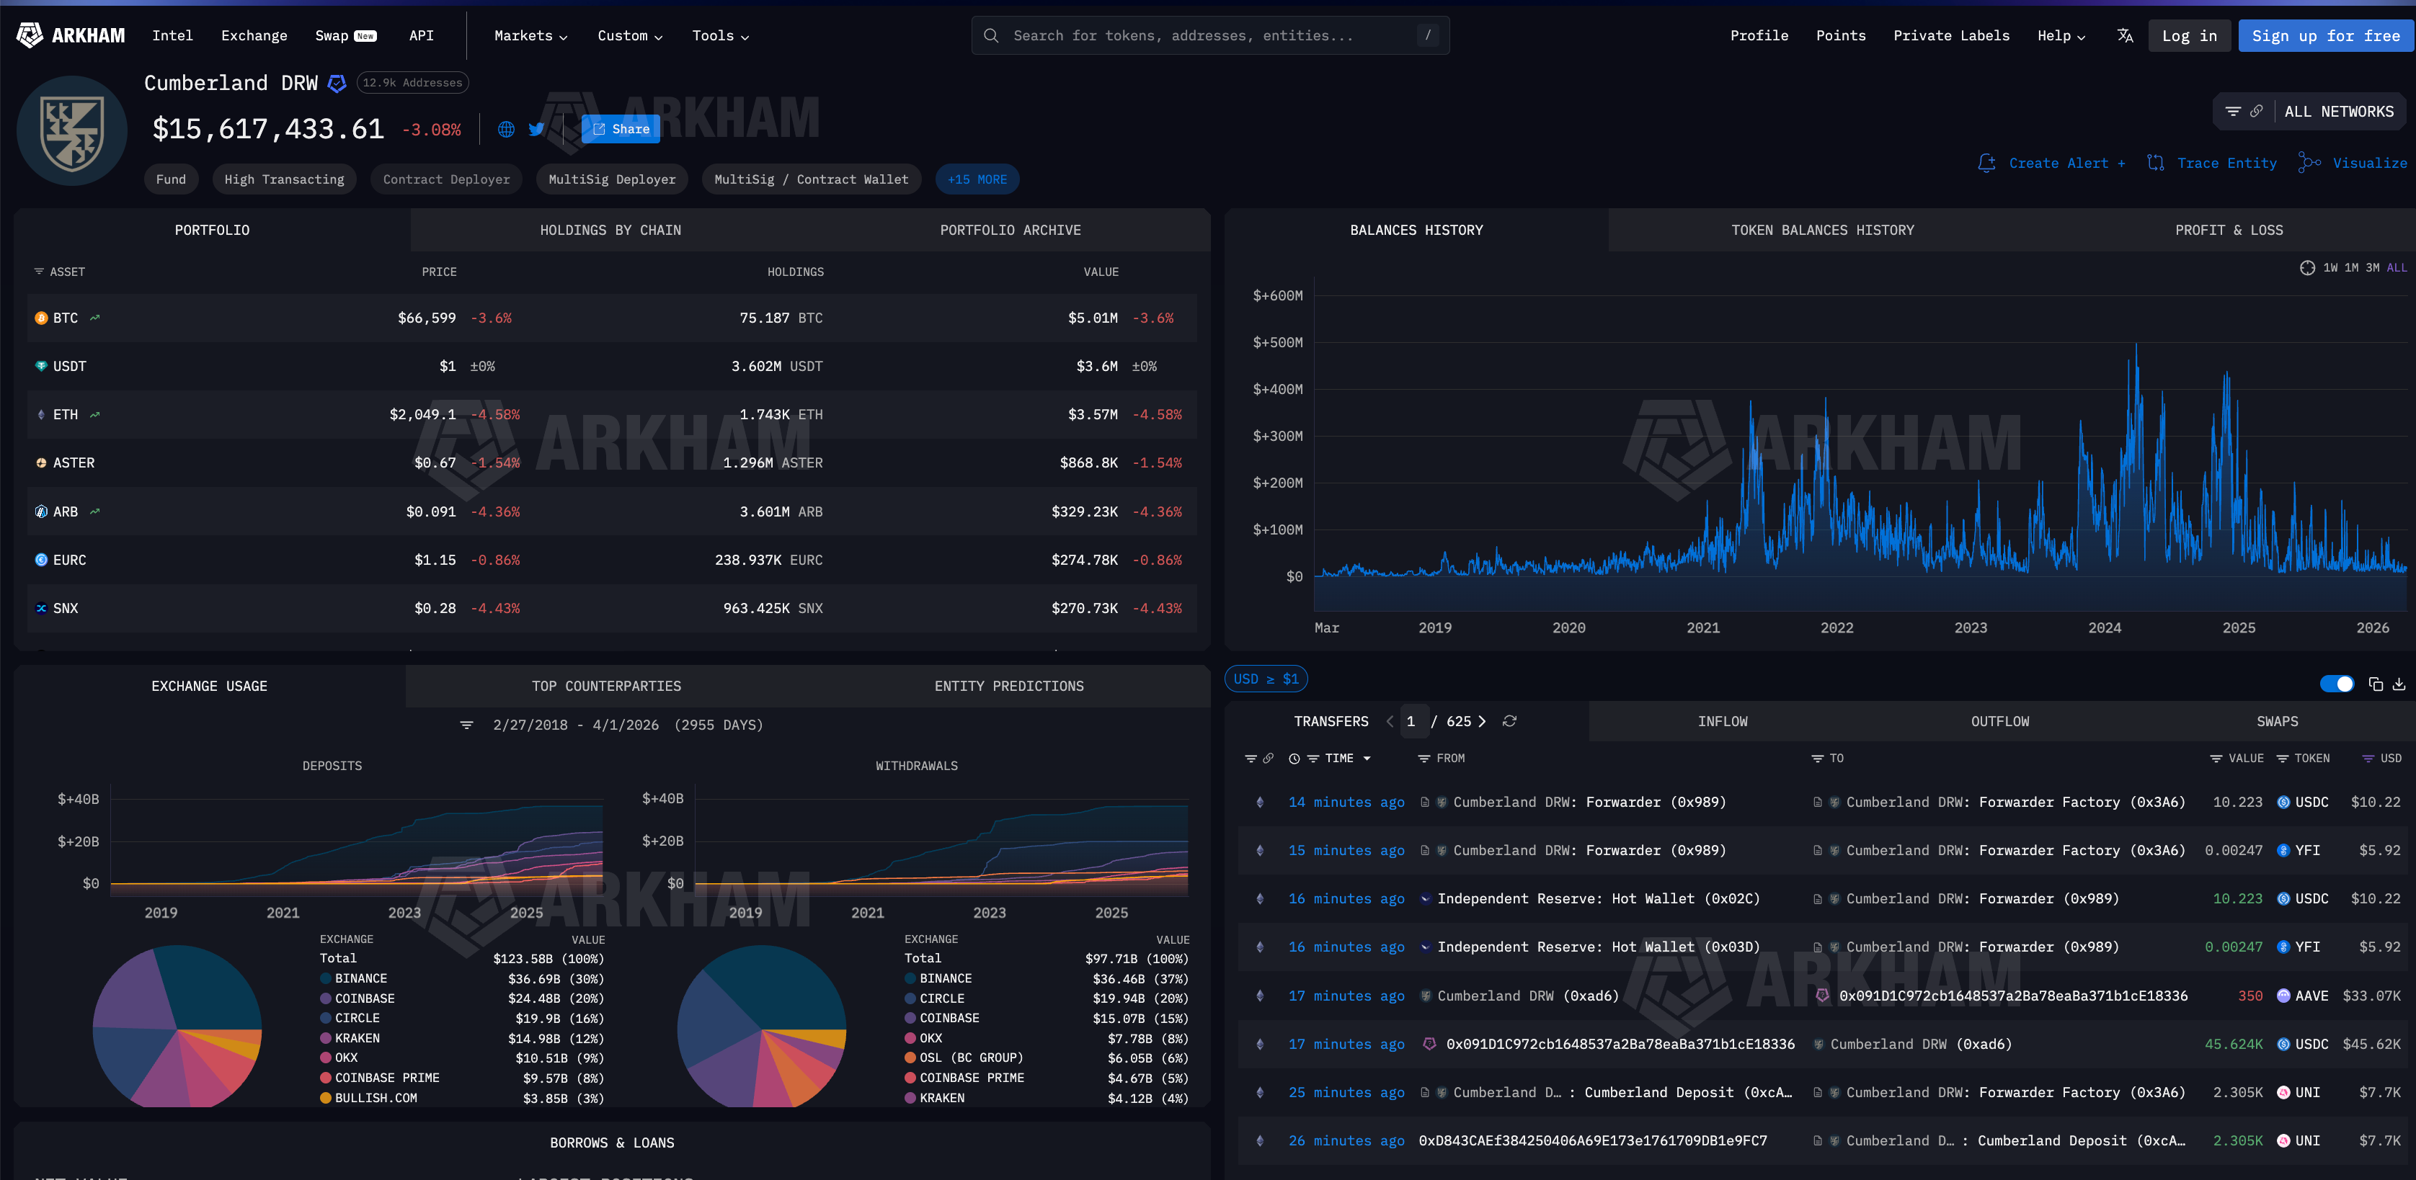Click the TO column filter icon
The image size is (2416, 1180).
pyautogui.click(x=1817, y=759)
